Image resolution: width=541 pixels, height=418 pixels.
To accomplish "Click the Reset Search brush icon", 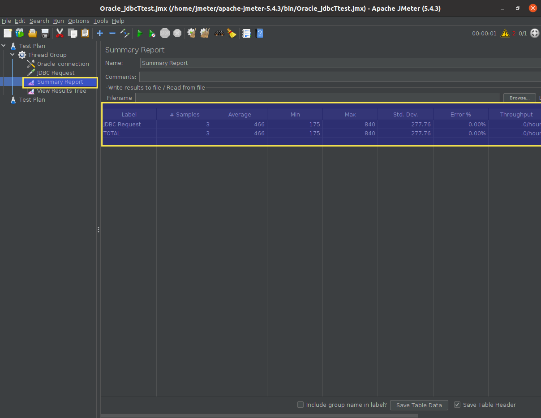I will pyautogui.click(x=232, y=33).
